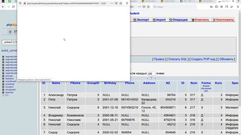This screenshot has height=135, width=241.
Task: Sort by GroupID column header
Action: (x=93, y=83)
